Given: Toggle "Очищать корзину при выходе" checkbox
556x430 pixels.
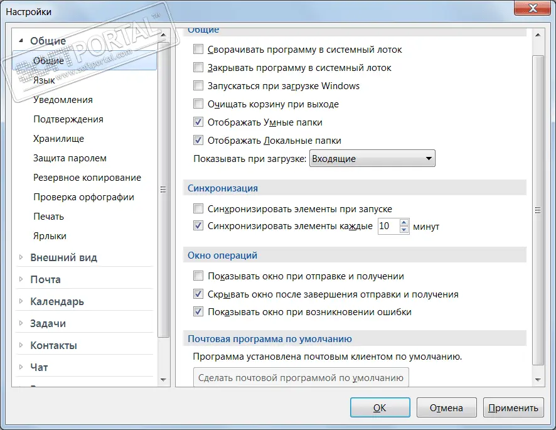Looking at the screenshot, I should pos(198,104).
